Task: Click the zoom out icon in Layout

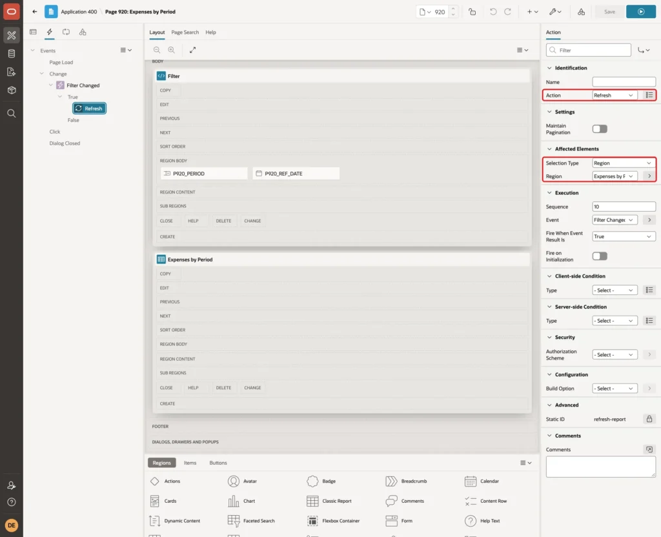Action: coord(157,50)
